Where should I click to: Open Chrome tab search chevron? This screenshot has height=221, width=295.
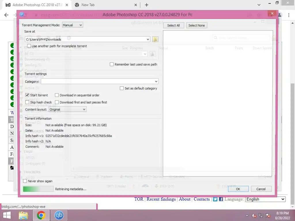click(x=259, y=5)
